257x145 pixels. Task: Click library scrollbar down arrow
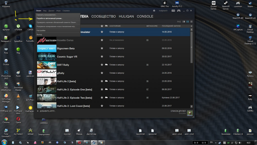tap(191, 106)
